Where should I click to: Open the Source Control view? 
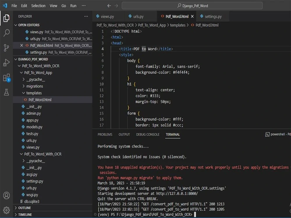click(x=6, y=47)
